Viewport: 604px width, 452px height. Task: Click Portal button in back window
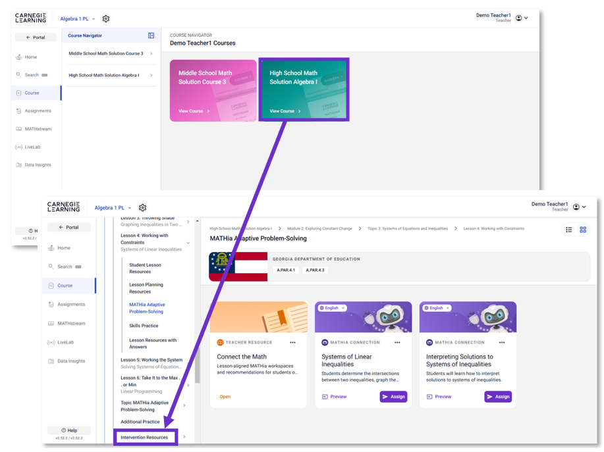(36, 38)
